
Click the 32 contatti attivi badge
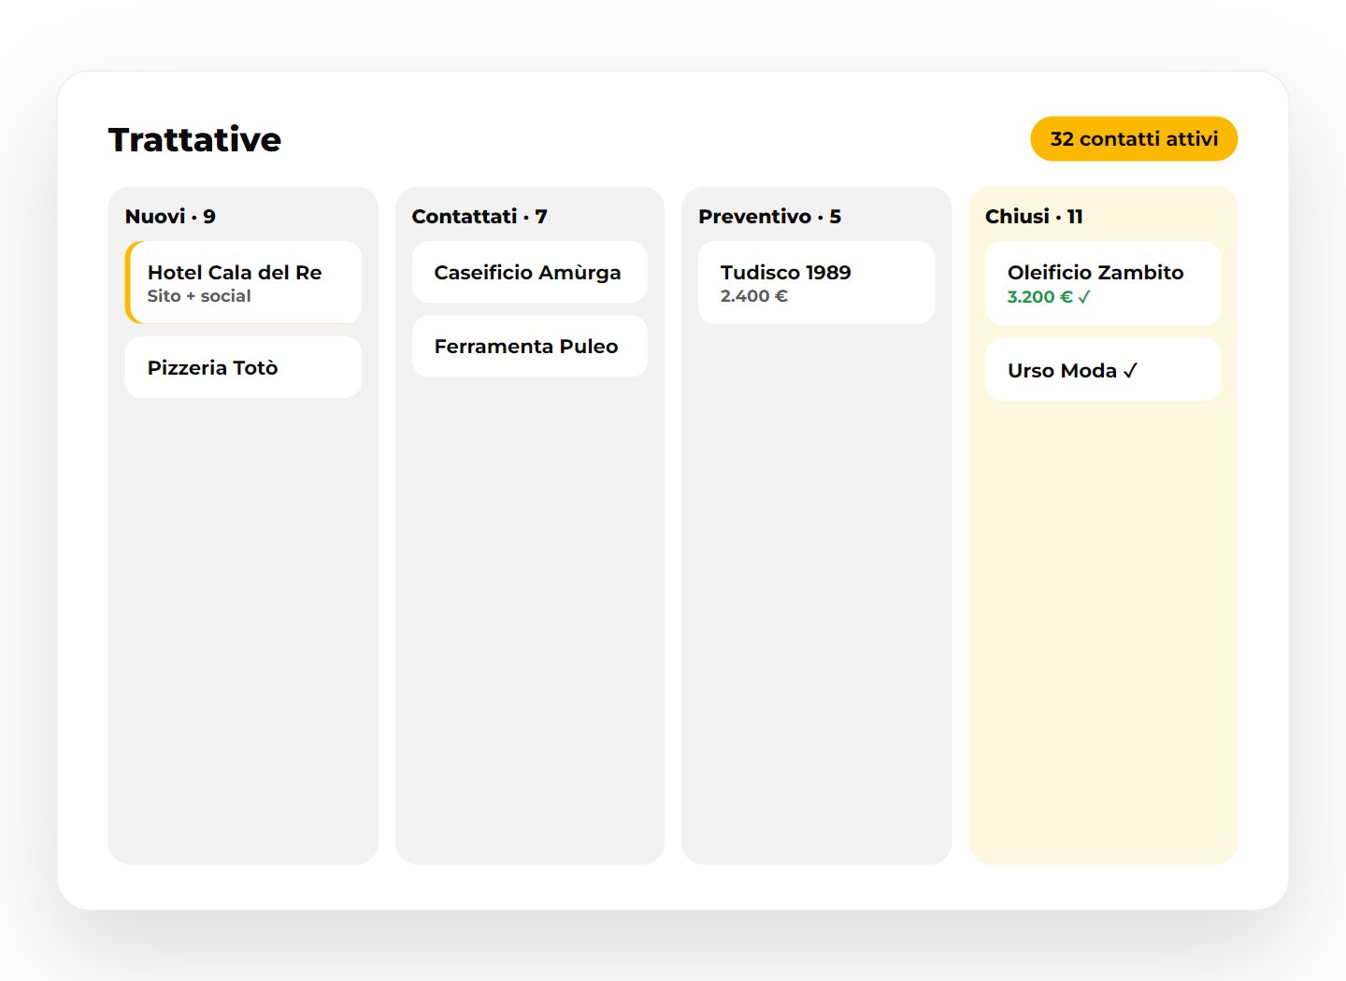(1134, 139)
